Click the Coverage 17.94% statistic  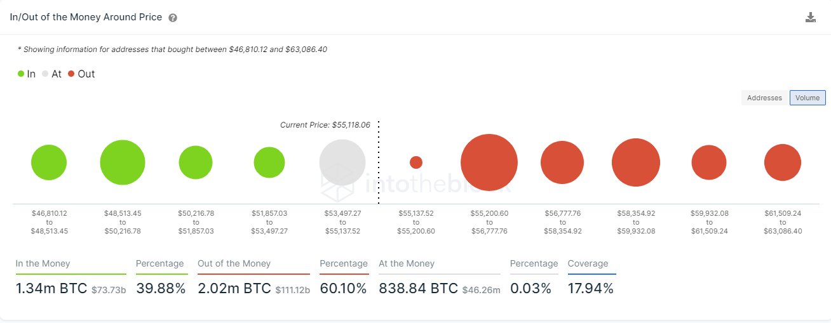pyautogui.click(x=591, y=289)
